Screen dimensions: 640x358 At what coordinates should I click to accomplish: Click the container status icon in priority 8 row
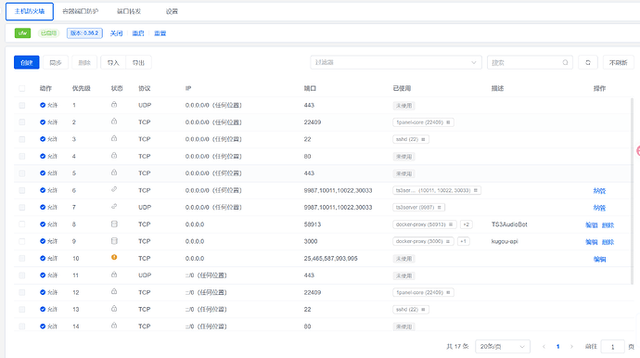pyautogui.click(x=114, y=224)
